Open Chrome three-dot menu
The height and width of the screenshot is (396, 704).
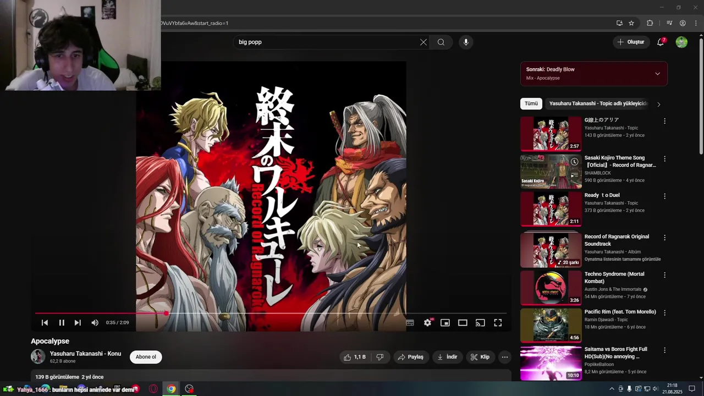click(696, 23)
